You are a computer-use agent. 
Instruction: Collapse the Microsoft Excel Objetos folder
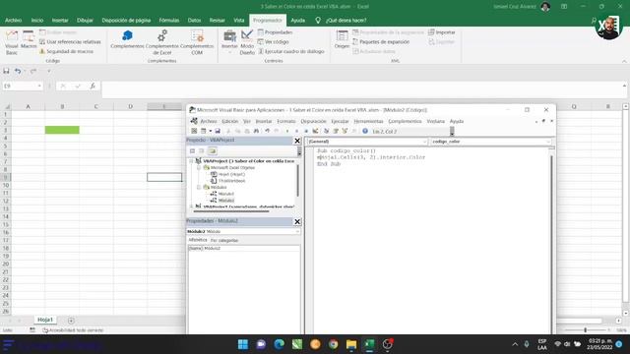199,168
